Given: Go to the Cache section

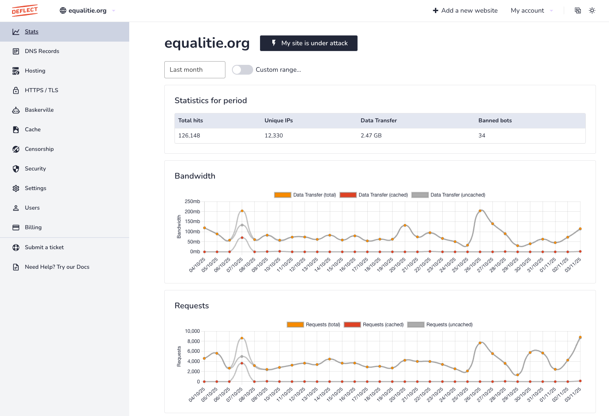Looking at the screenshot, I should (33, 130).
